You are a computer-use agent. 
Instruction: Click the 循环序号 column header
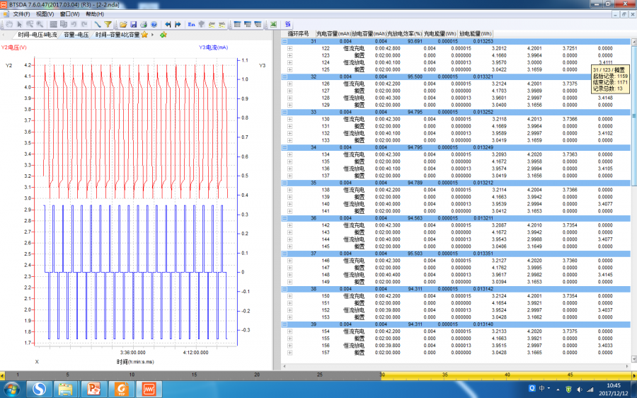click(298, 34)
